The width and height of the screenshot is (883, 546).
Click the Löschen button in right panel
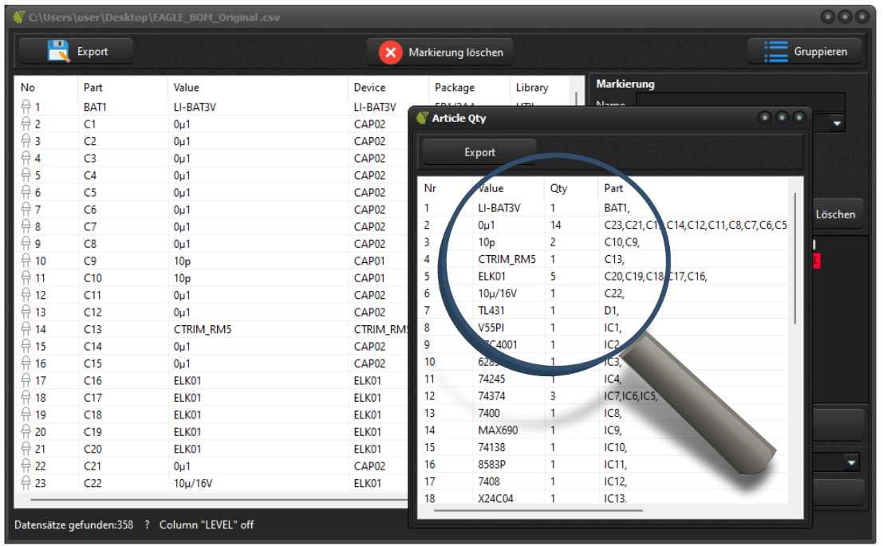tap(835, 214)
